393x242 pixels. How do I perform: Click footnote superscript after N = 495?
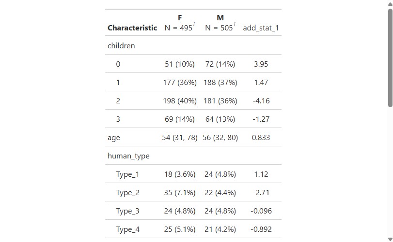(x=194, y=24)
